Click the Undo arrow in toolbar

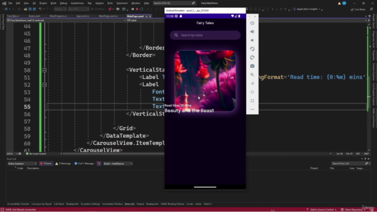point(40,9)
